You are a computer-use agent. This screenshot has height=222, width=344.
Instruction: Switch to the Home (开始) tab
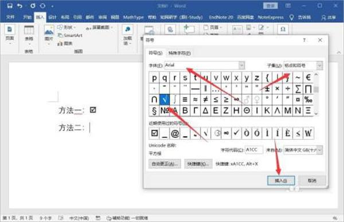pyautogui.click(x=27, y=17)
